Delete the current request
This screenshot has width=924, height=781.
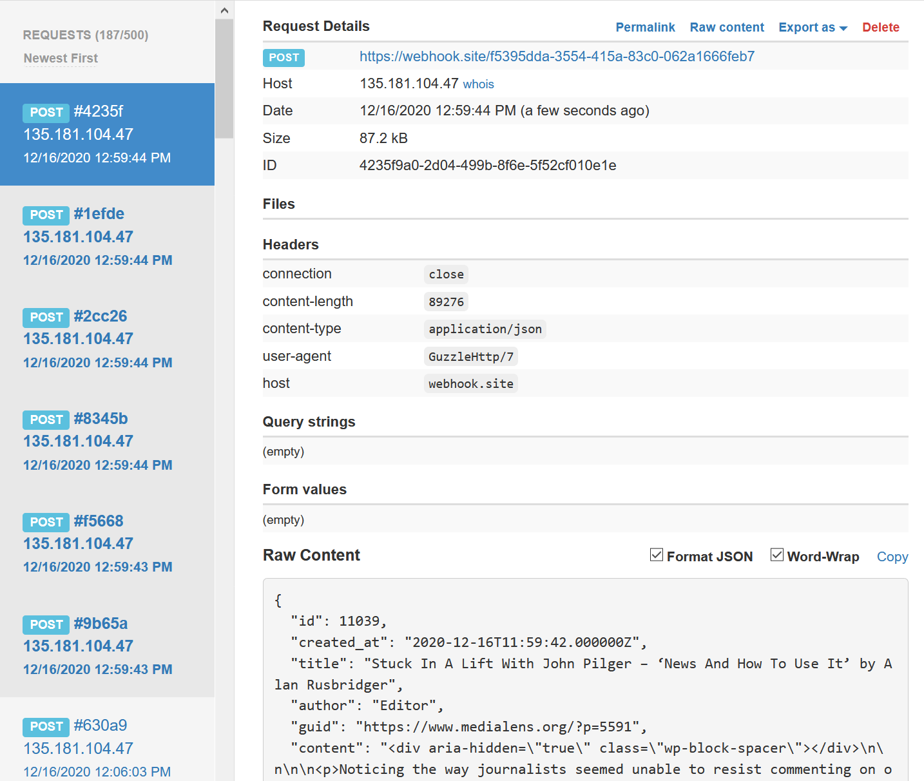880,27
